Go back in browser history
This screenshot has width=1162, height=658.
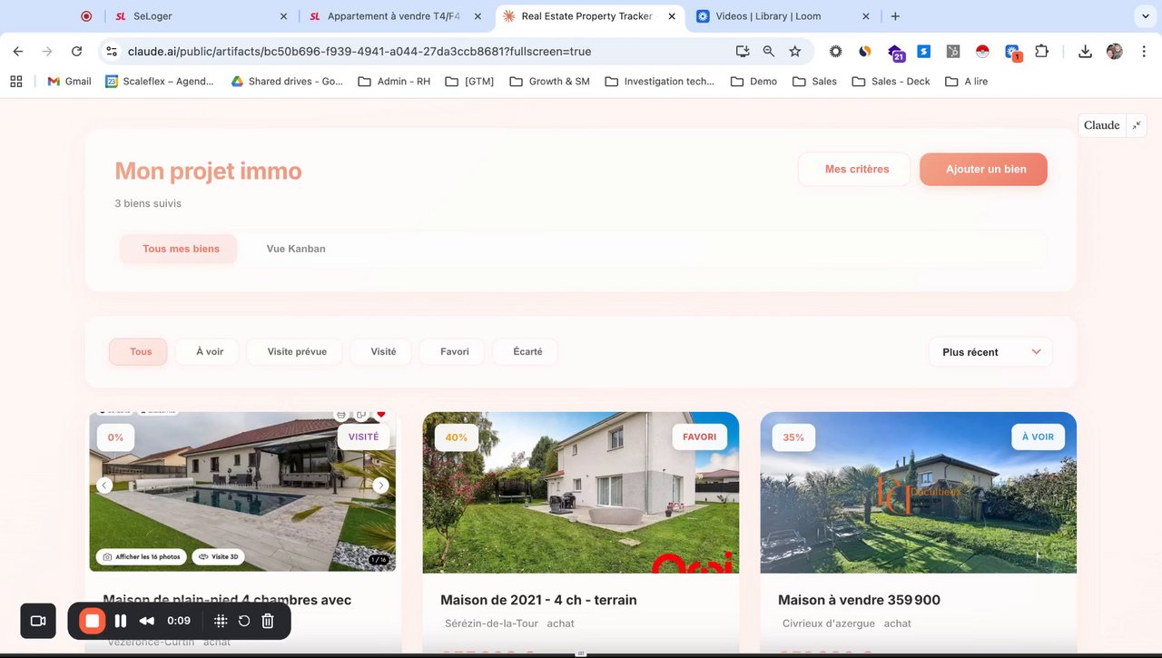point(18,52)
